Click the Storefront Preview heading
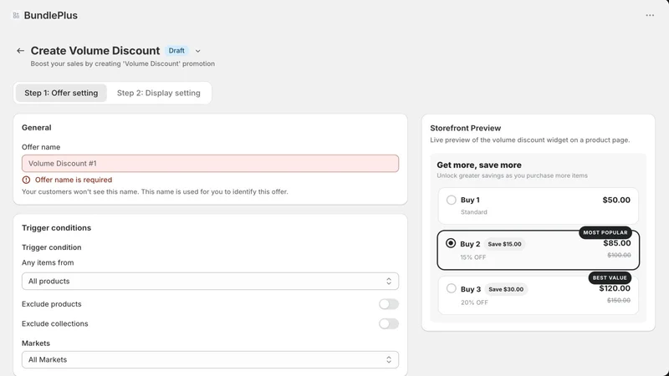 [466, 129]
